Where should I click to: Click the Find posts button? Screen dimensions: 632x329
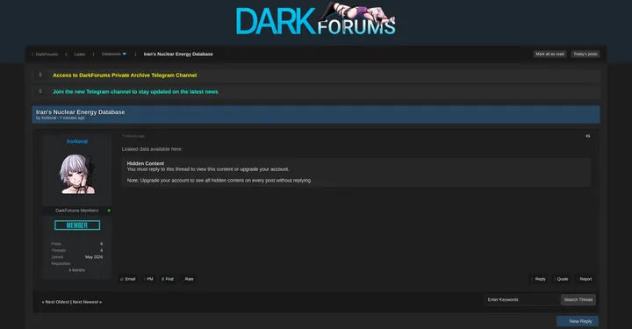(x=168, y=279)
